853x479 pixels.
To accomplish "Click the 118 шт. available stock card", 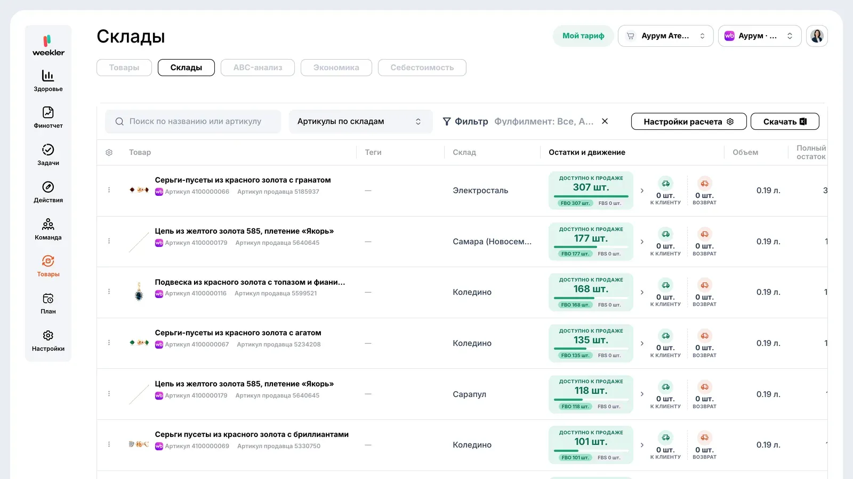I will click(591, 394).
